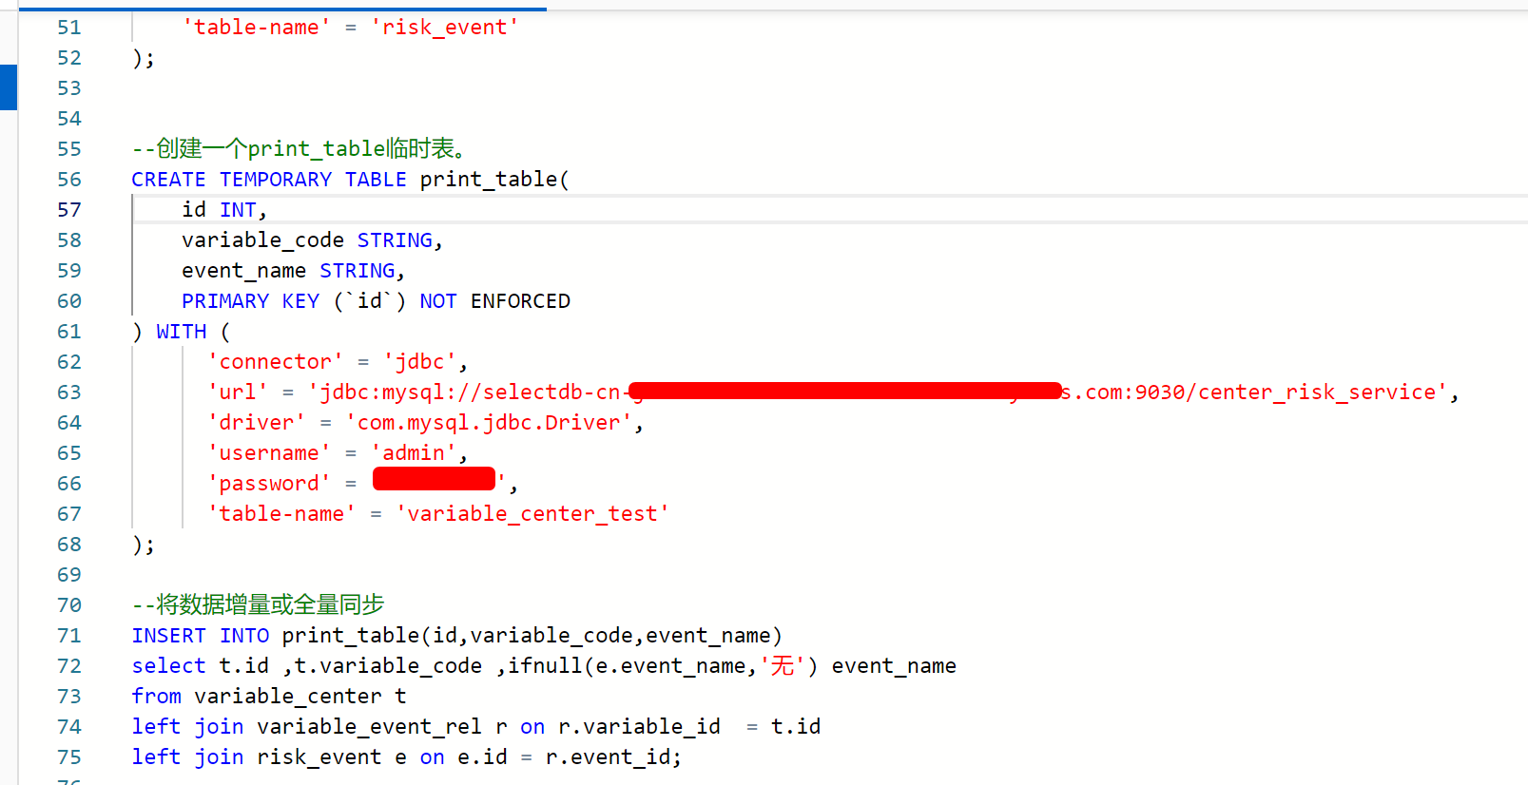Click the 'risk_event' table-name value
The width and height of the screenshot is (1528, 785).
(445, 28)
